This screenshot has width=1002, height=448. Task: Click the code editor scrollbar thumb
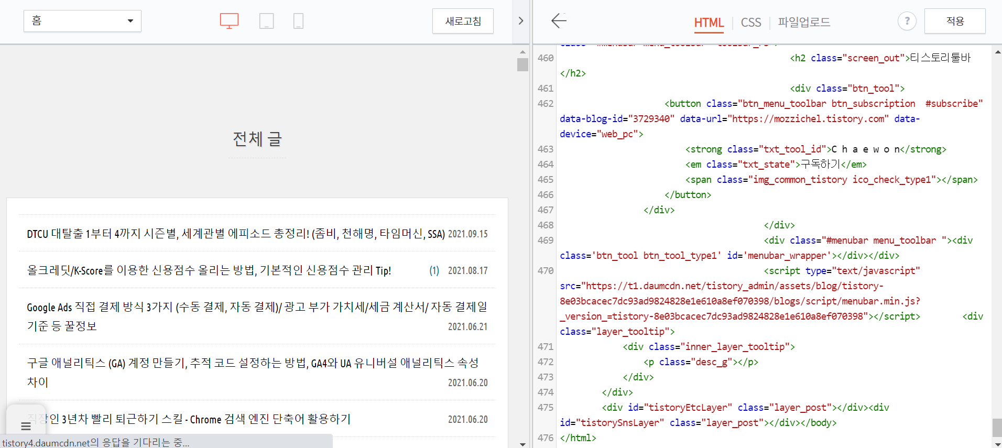[997, 428]
